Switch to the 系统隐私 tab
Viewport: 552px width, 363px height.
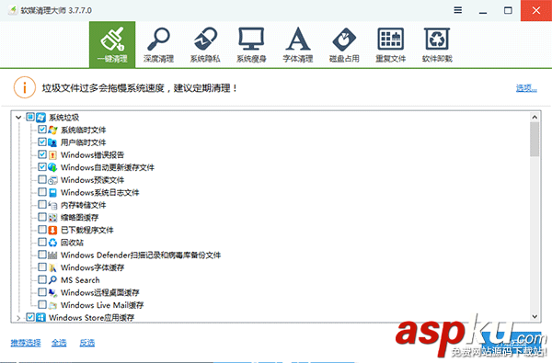[205, 45]
